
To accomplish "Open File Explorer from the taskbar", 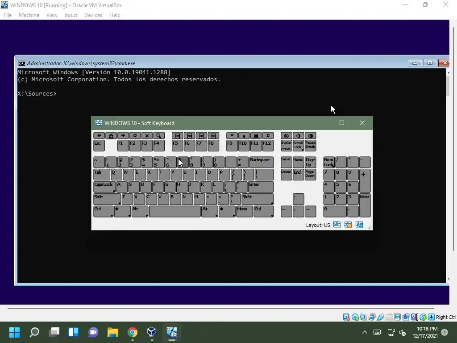I will [113, 332].
